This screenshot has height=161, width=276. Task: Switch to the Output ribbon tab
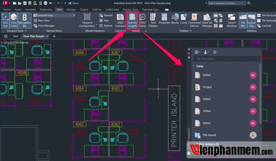click(x=84, y=10)
